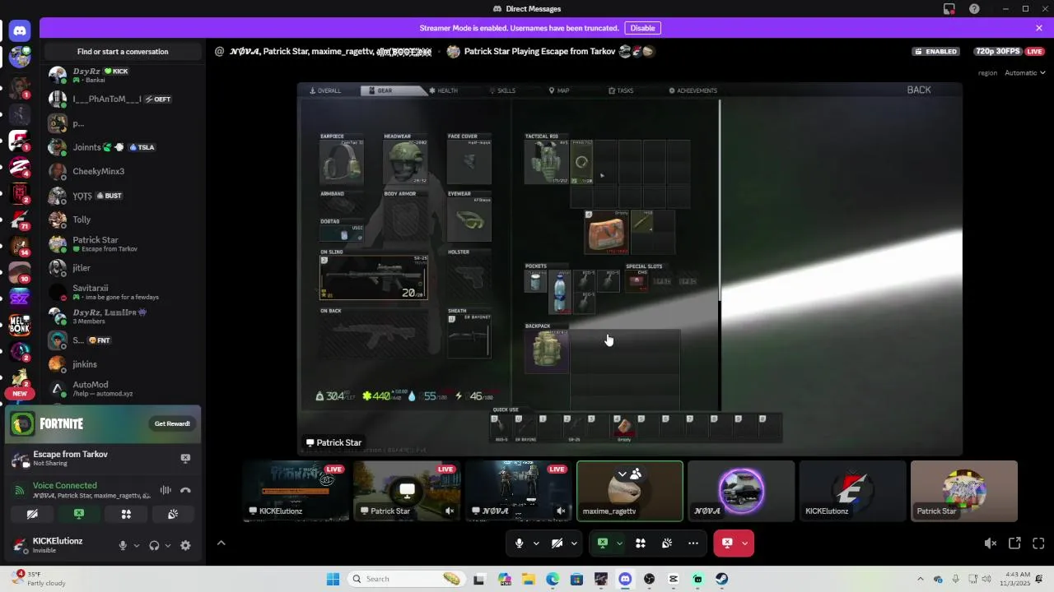Screen dimensions: 1054x592
Task: Enter full screen mode
Action: pyautogui.click(x=1038, y=543)
